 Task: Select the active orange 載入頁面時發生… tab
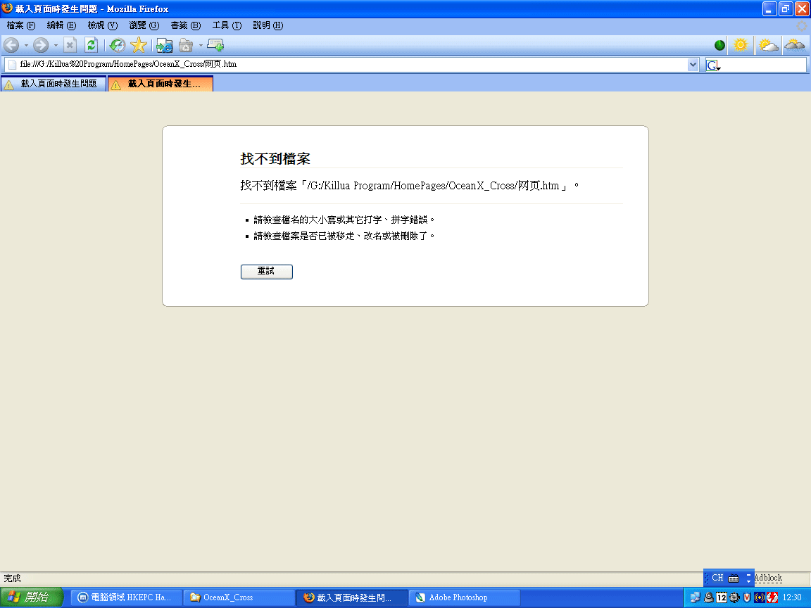[x=161, y=84]
